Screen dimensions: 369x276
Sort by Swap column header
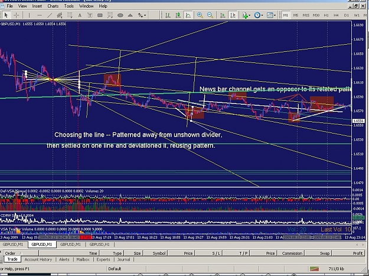pyautogui.click(x=317, y=253)
